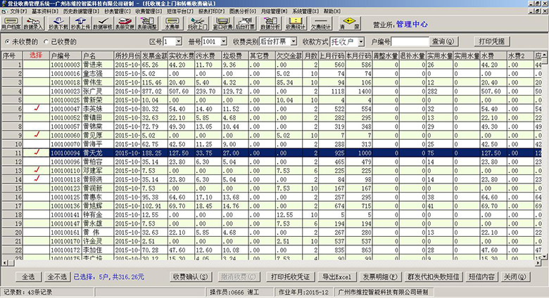549x298 pixels.
Task: Click the 关闭 button at bottom
Action: tap(515, 277)
